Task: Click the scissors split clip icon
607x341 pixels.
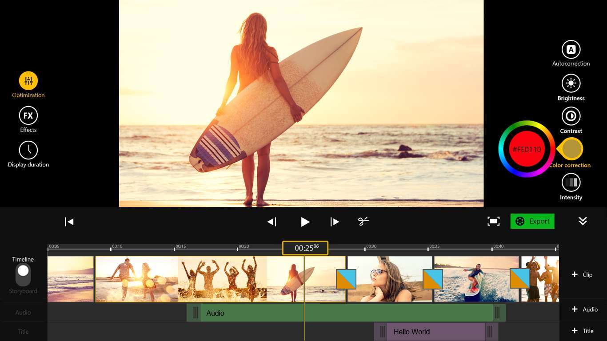Action: coord(363,221)
